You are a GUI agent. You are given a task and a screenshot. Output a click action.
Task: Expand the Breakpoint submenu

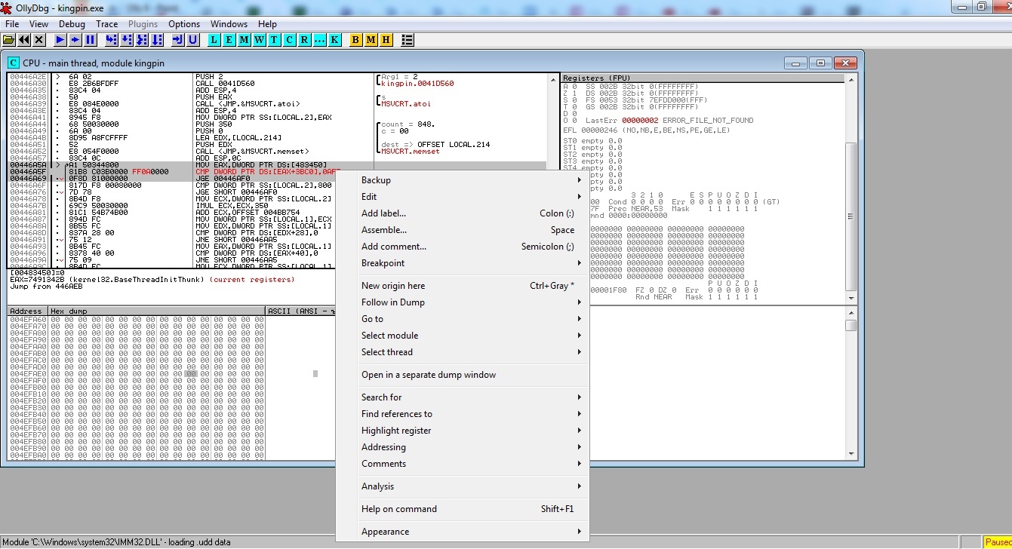point(462,263)
